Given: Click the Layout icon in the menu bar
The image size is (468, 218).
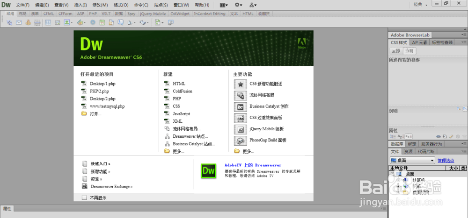Looking at the screenshot, I should [x=224, y=5].
